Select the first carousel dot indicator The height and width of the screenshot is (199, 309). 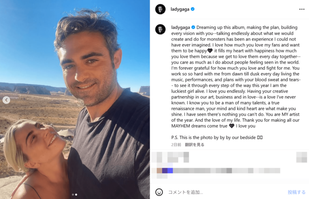tap(73, 195)
